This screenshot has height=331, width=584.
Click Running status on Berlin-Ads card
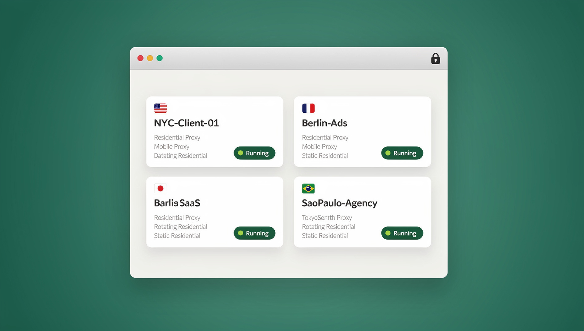[402, 153]
